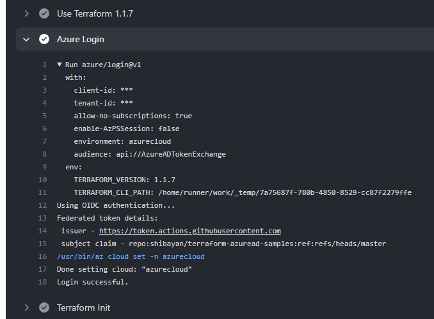Select log line number 1
The width and height of the screenshot is (434, 319).
pyautogui.click(x=45, y=65)
